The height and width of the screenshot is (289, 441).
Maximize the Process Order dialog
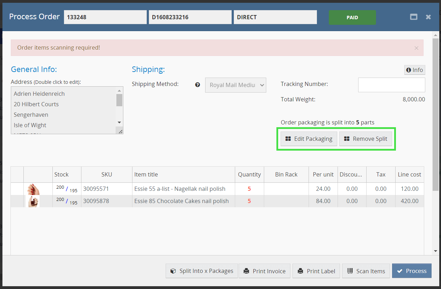coord(414,17)
